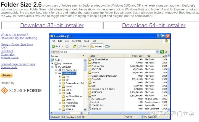
Task: Collapse My Computer tree node
Action: [x=52, y=66]
